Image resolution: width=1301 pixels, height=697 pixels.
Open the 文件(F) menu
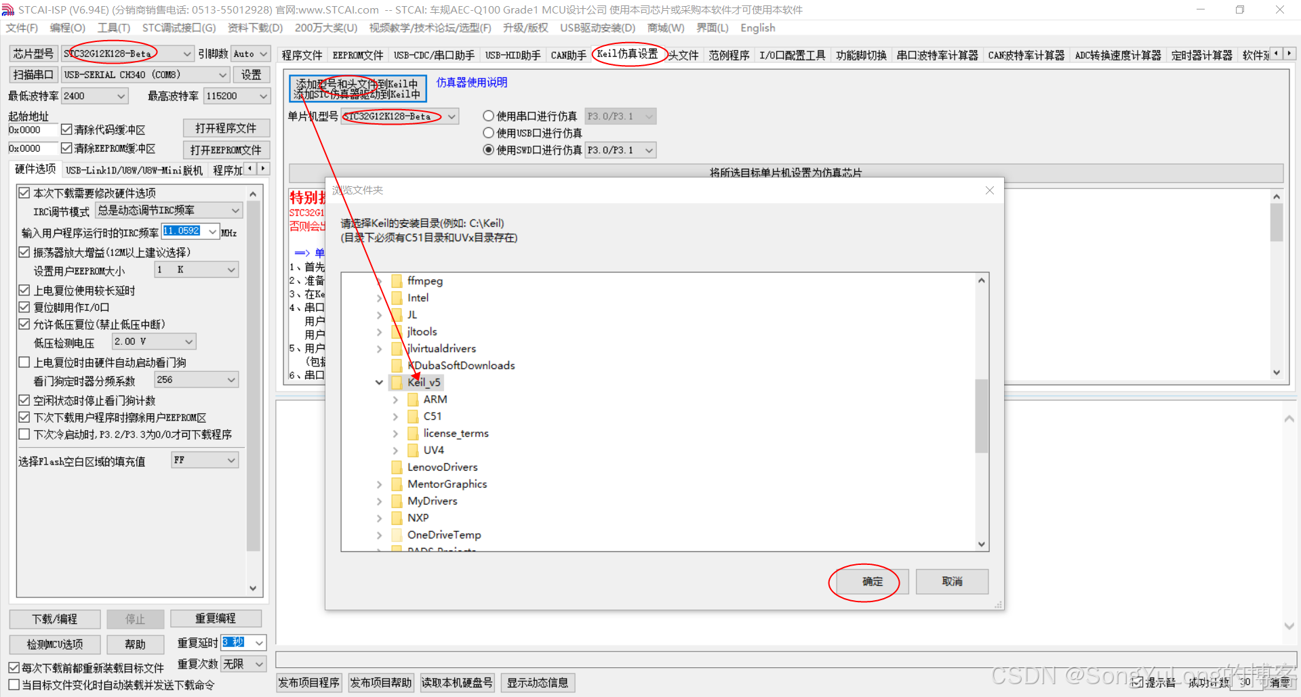pos(22,28)
